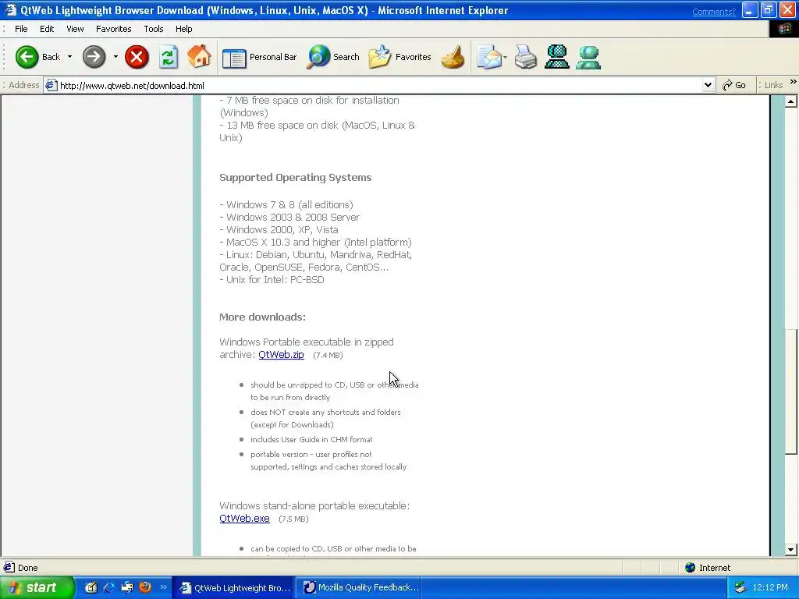
Task: Click the Supported Operating Systems heading
Action: [x=296, y=177]
